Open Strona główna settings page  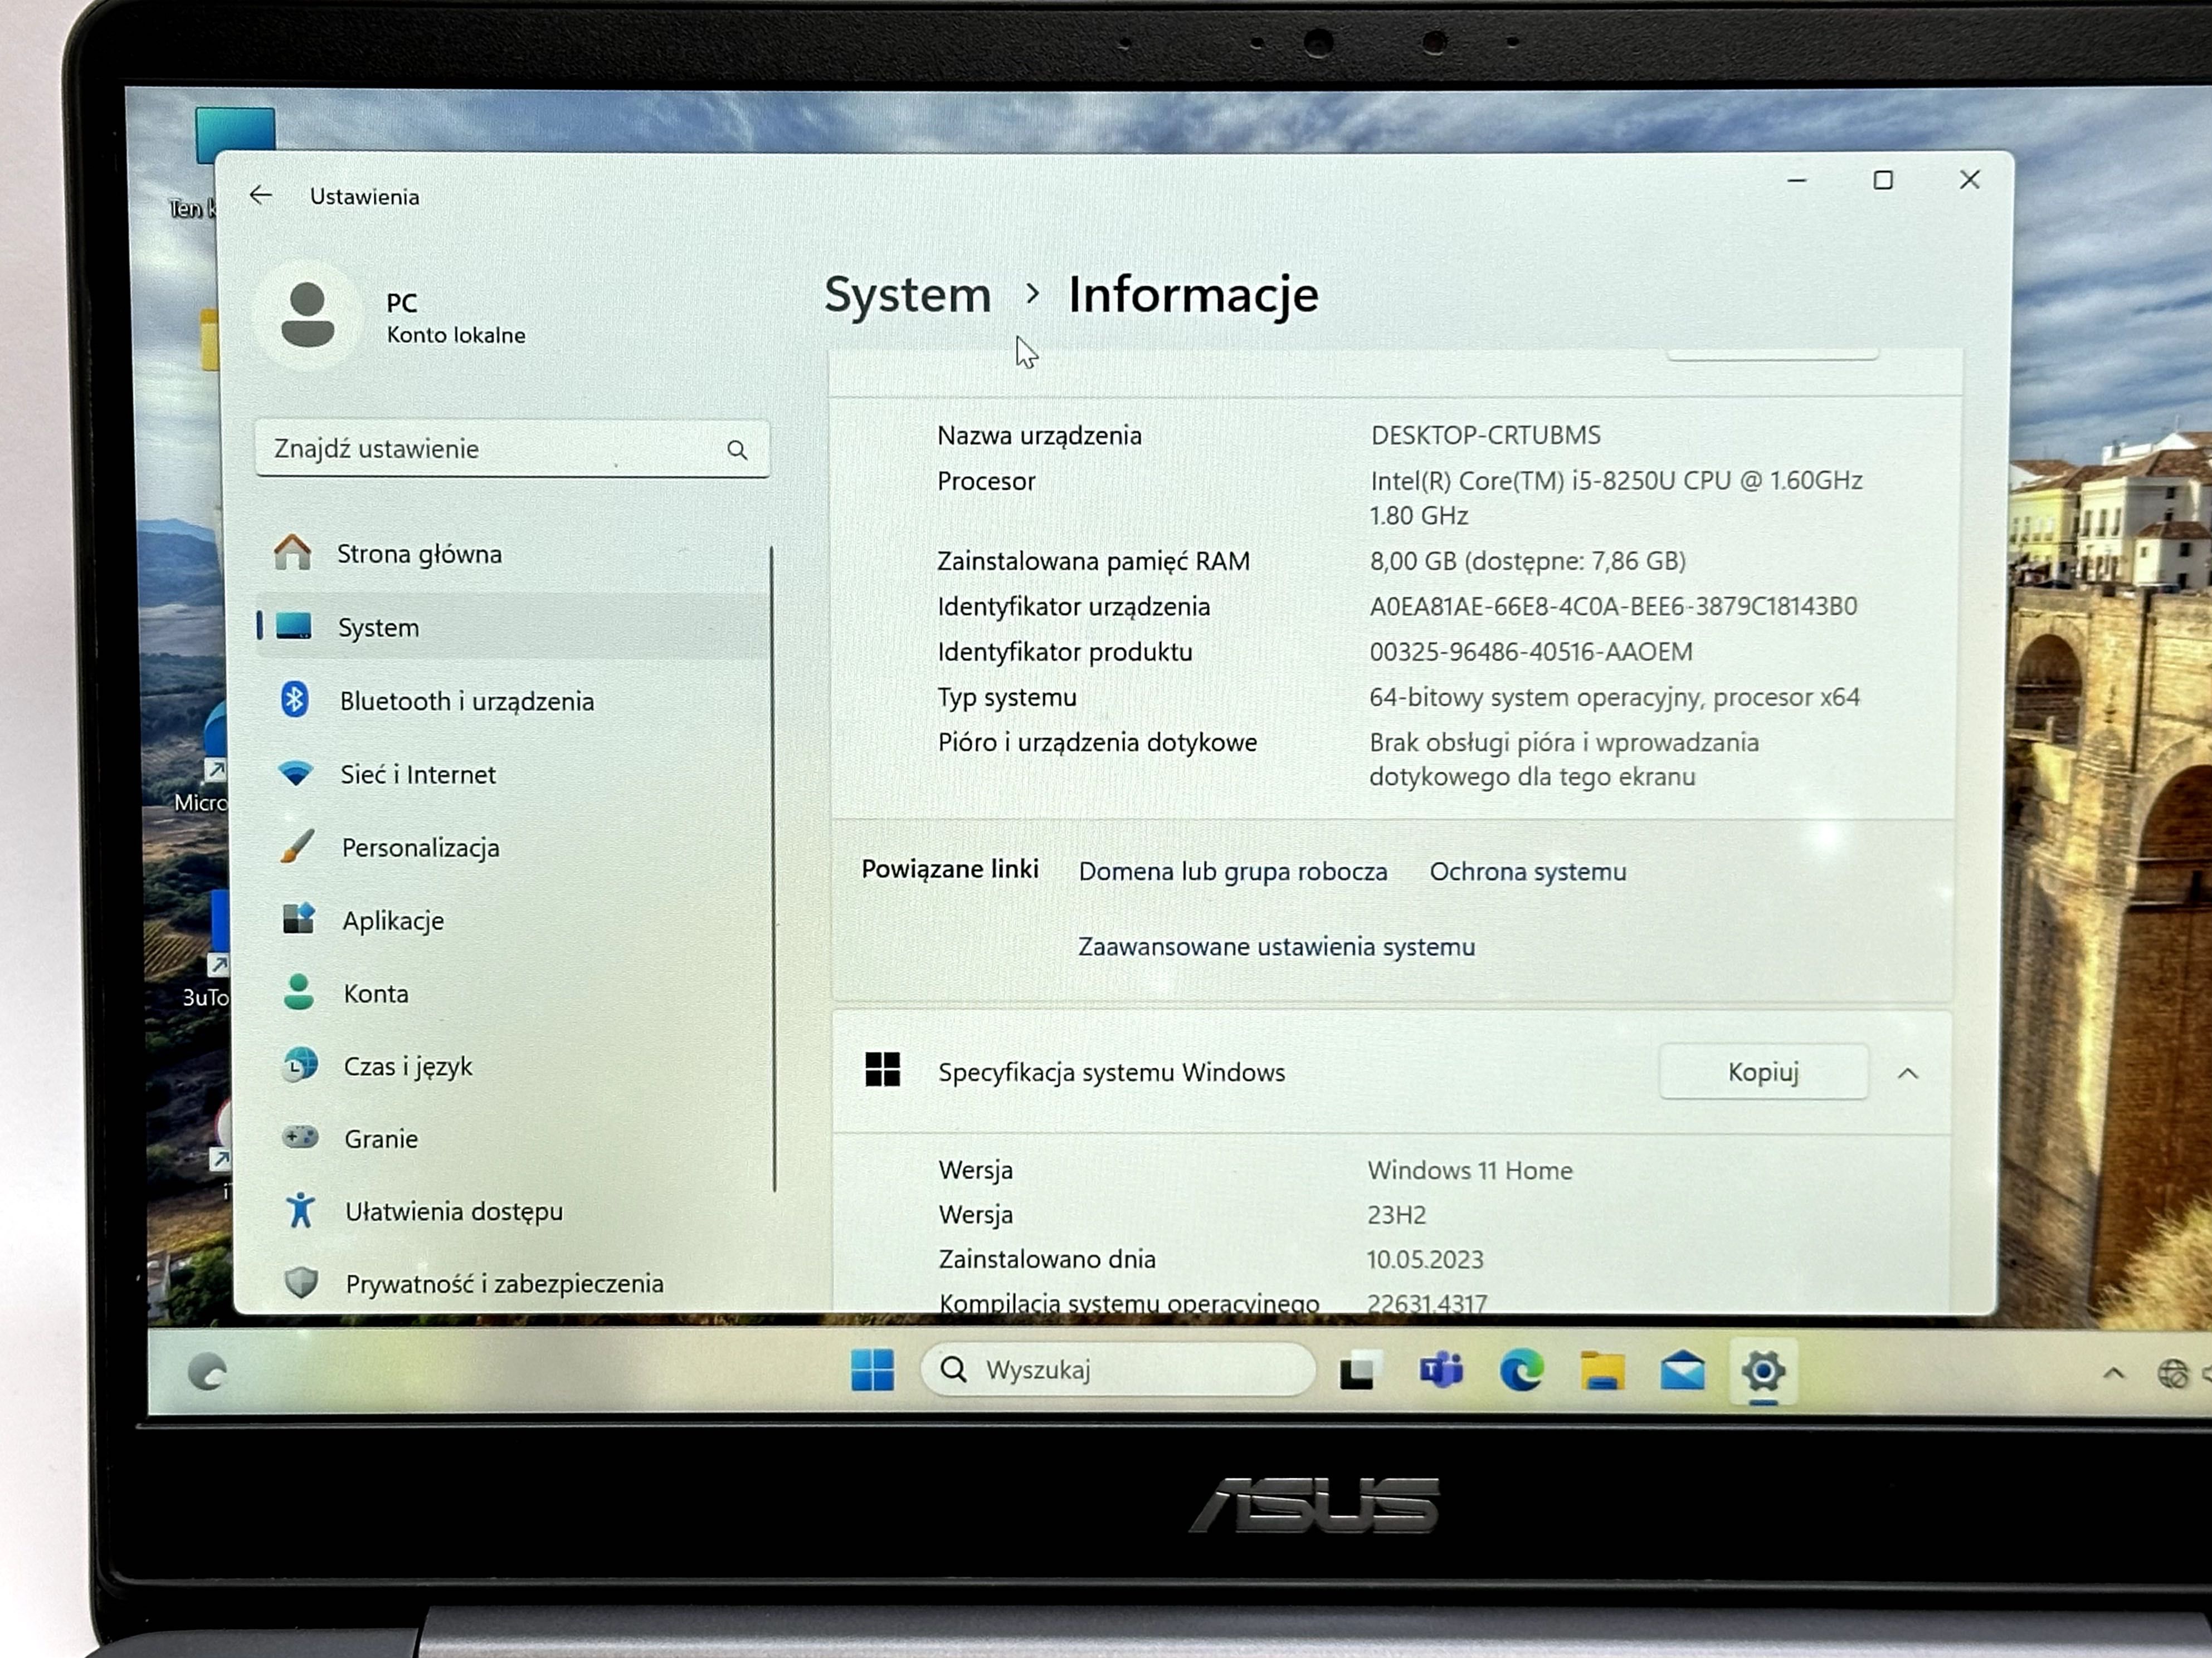click(x=512, y=552)
